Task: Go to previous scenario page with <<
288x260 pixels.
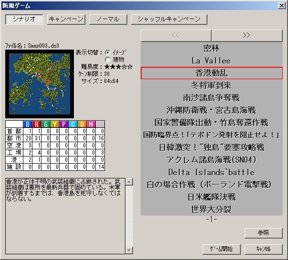Action: click(x=176, y=35)
